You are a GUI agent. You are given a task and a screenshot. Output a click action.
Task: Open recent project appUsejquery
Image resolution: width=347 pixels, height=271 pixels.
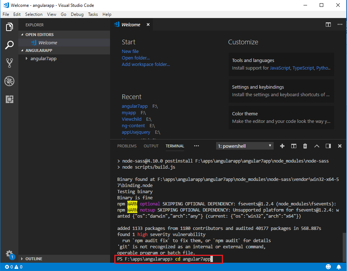136,132
